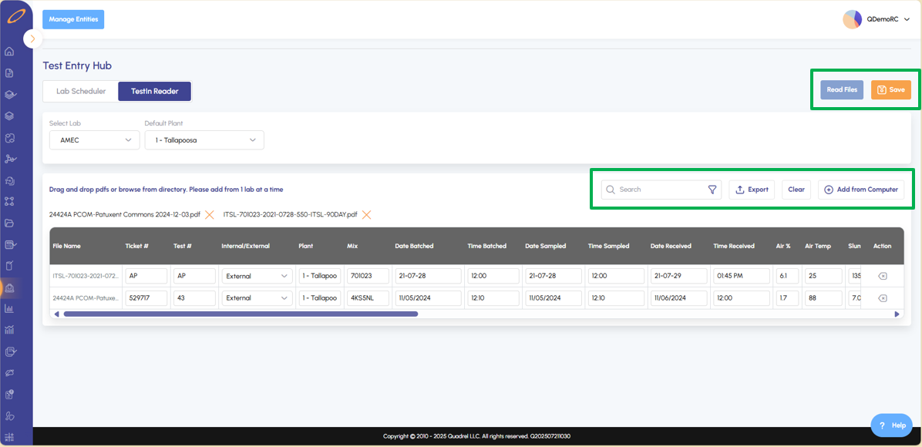Delete the first table row via Action icon

coord(882,276)
